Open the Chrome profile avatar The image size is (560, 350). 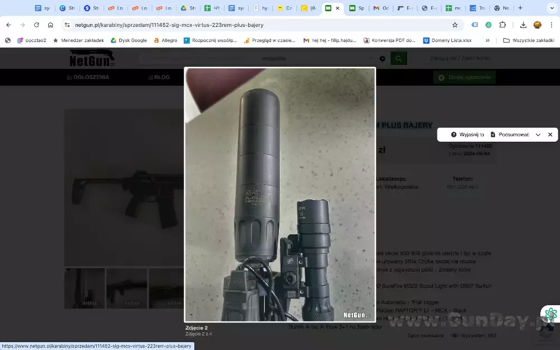(537, 25)
